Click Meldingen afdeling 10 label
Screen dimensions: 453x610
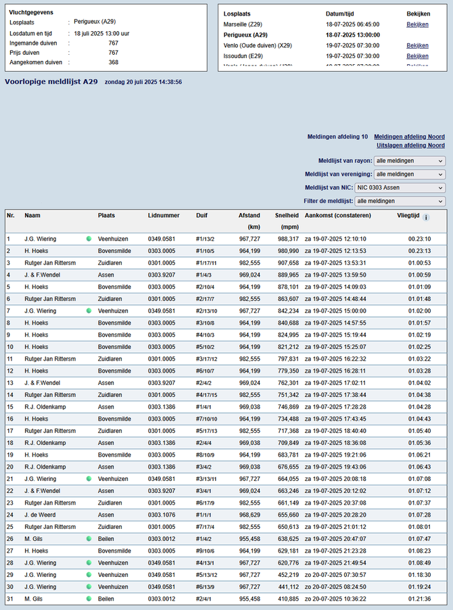(x=337, y=137)
